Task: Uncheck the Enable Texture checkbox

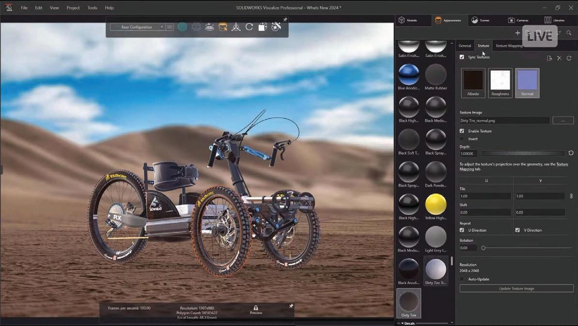Action: tap(462, 131)
